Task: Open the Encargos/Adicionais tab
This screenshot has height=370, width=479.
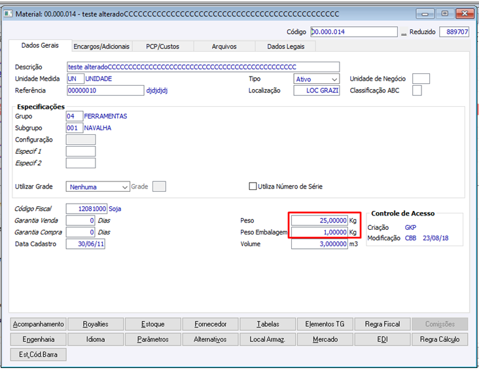Action: [x=101, y=46]
